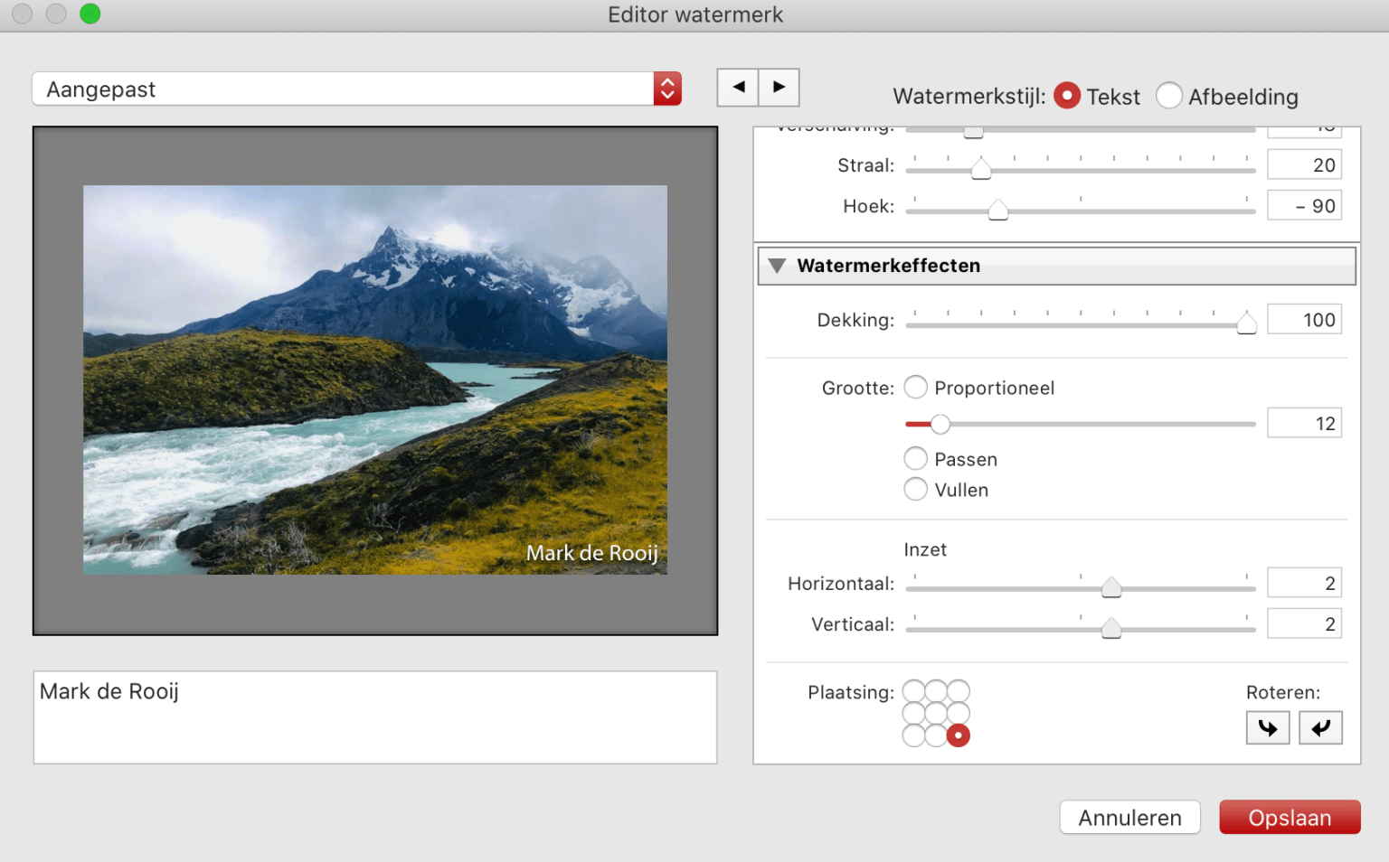This screenshot has height=862, width=1389.
Task: Click the previous photo left arrow
Action: [x=738, y=88]
